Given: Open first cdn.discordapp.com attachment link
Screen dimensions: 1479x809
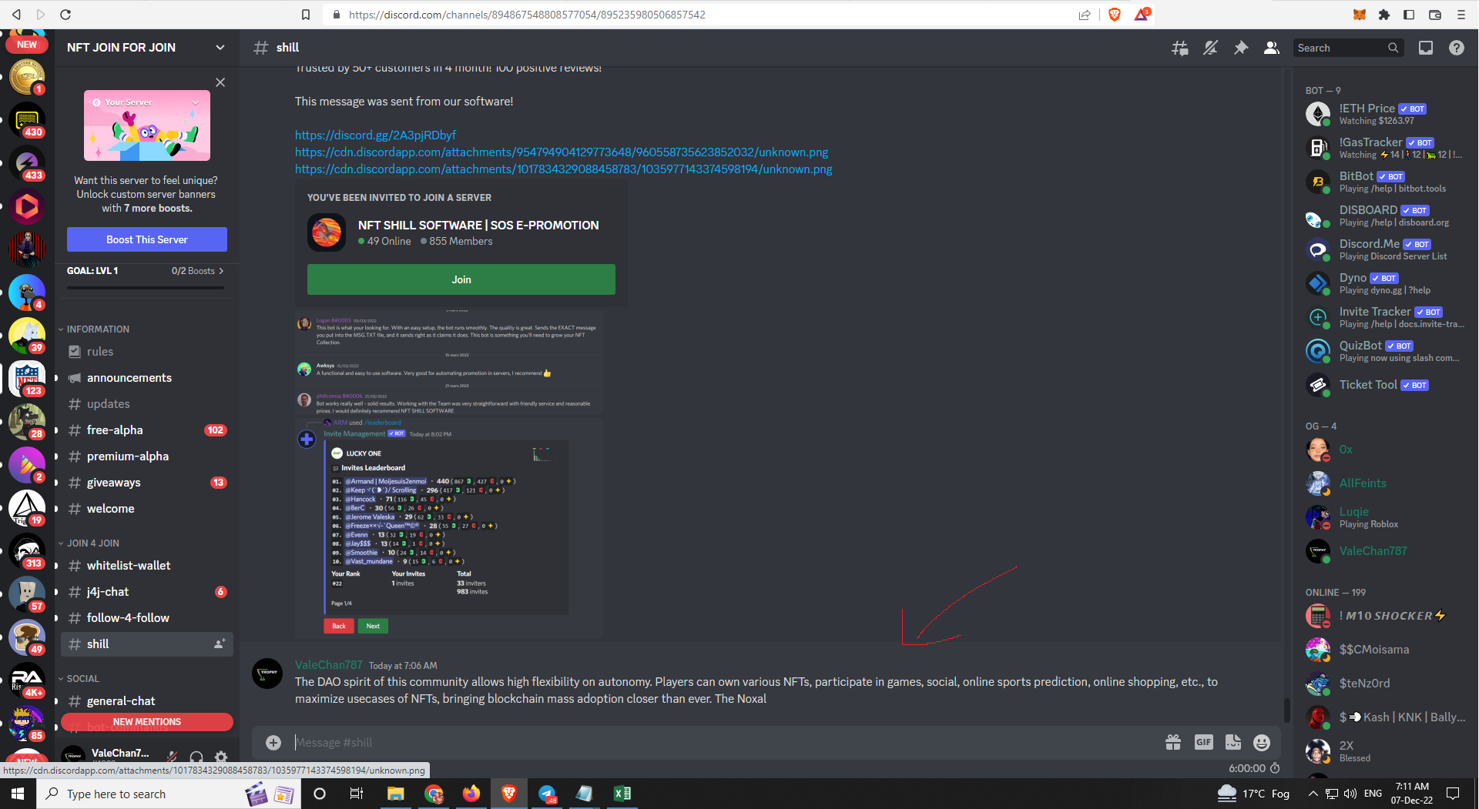Looking at the screenshot, I should tap(562, 152).
